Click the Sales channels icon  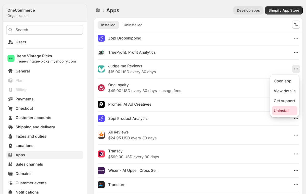[x=10, y=164]
